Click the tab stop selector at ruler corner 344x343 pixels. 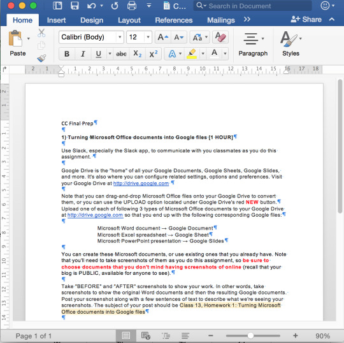click(4, 69)
